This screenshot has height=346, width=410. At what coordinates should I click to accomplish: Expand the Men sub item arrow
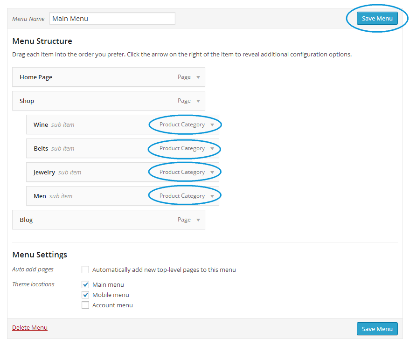point(212,196)
